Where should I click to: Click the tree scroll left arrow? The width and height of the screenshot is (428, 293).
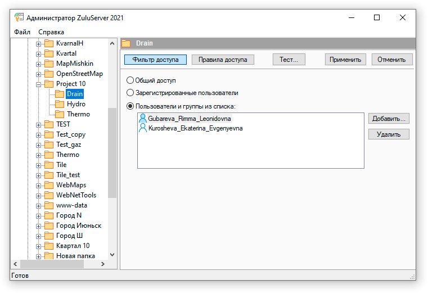click(15, 264)
